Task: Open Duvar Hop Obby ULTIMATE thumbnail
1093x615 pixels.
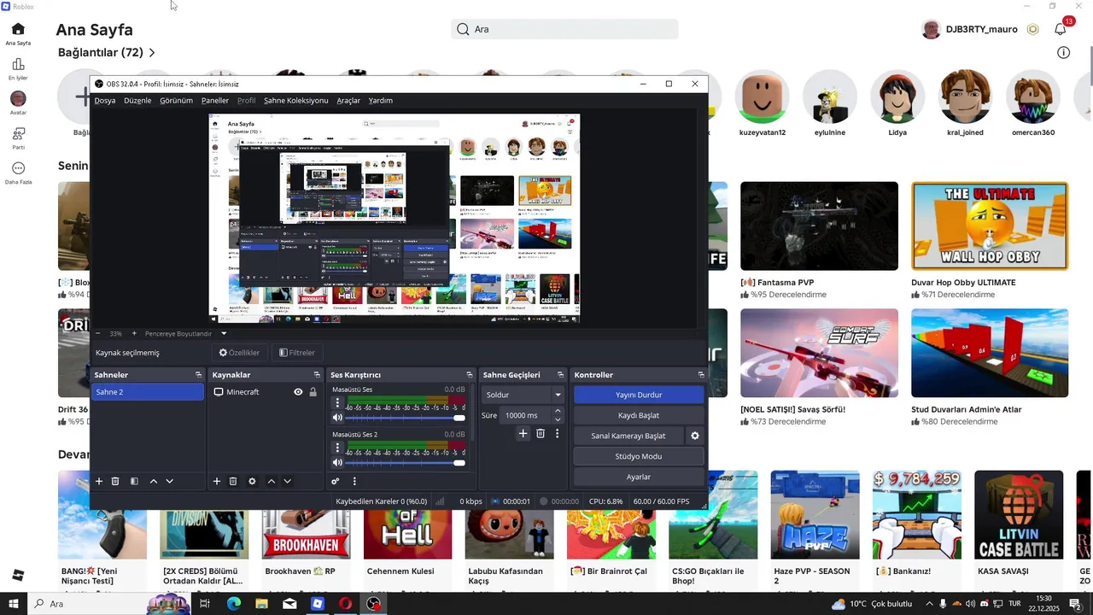Action: click(x=990, y=226)
